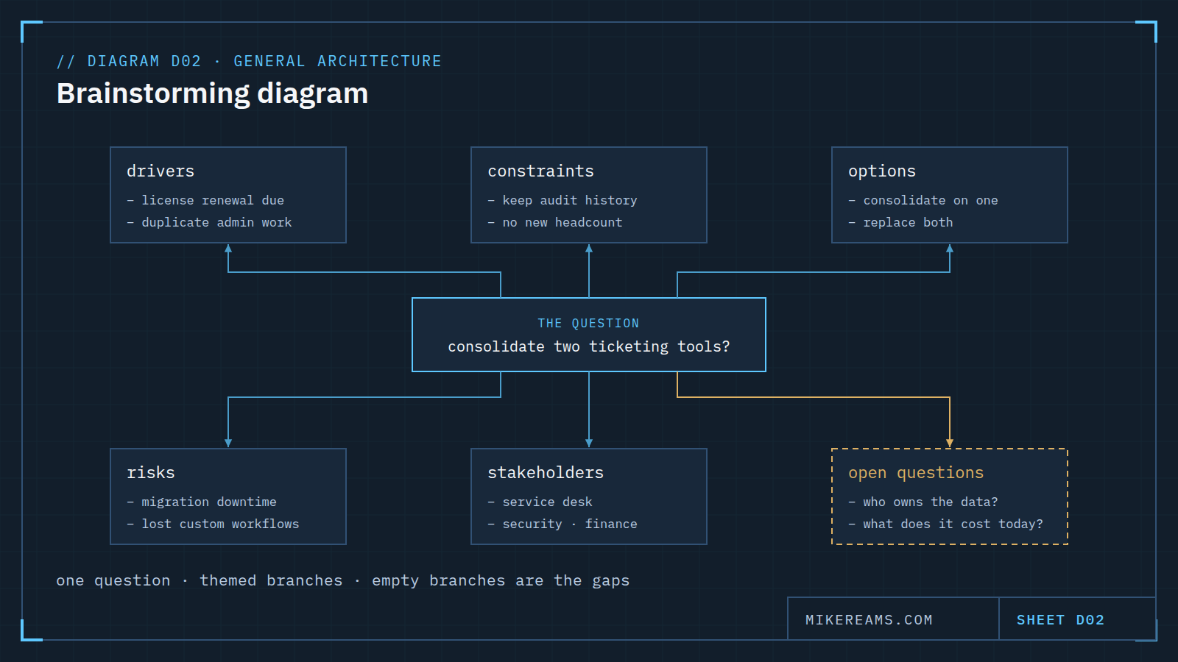
Task: Select 'consolidate two ticketing tools?' text
Action: point(589,346)
